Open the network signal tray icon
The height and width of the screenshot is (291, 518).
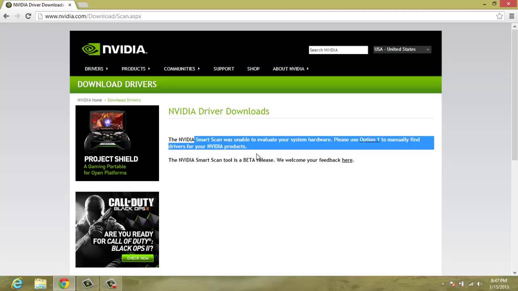[471, 284]
